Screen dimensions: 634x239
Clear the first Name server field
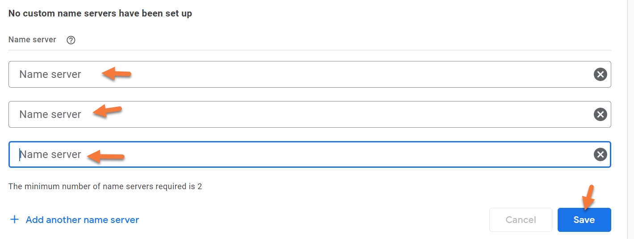pos(600,74)
